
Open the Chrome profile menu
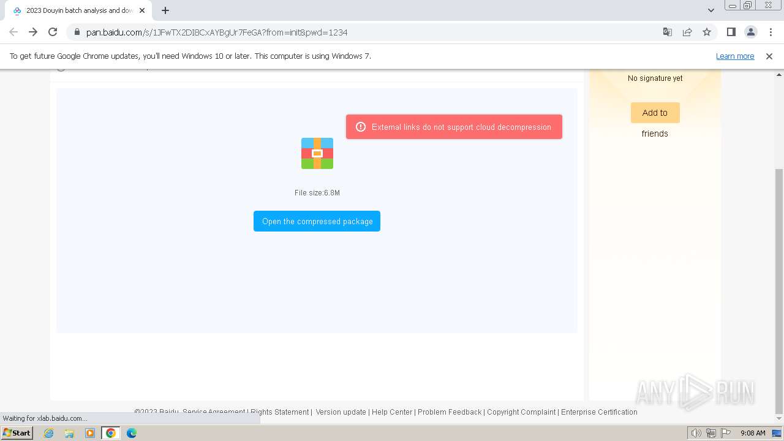[x=751, y=32]
